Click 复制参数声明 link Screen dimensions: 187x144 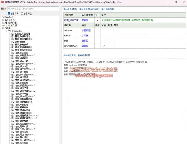(x=69, y=55)
